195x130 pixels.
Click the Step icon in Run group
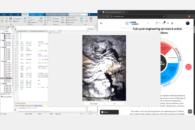click(87, 18)
